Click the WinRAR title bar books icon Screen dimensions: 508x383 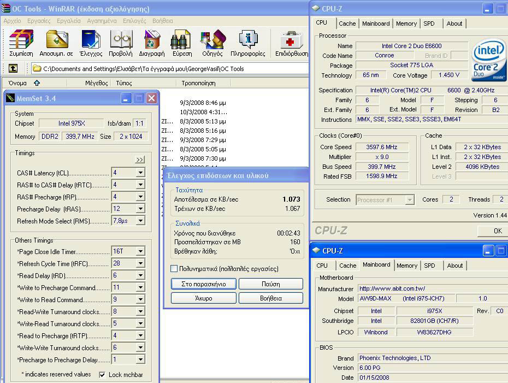click(x=6, y=8)
